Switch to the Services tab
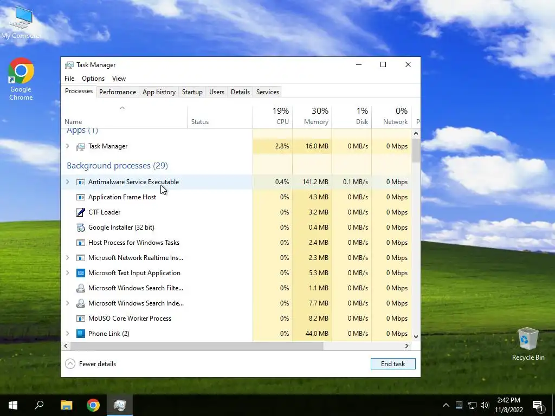 click(x=268, y=92)
